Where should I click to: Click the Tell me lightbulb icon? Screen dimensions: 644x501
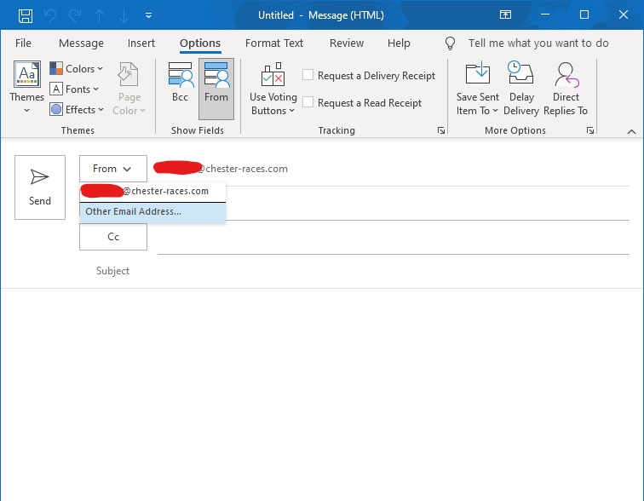tap(450, 43)
